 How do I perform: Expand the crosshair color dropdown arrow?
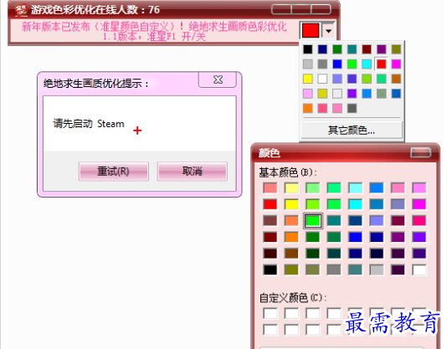(x=328, y=30)
